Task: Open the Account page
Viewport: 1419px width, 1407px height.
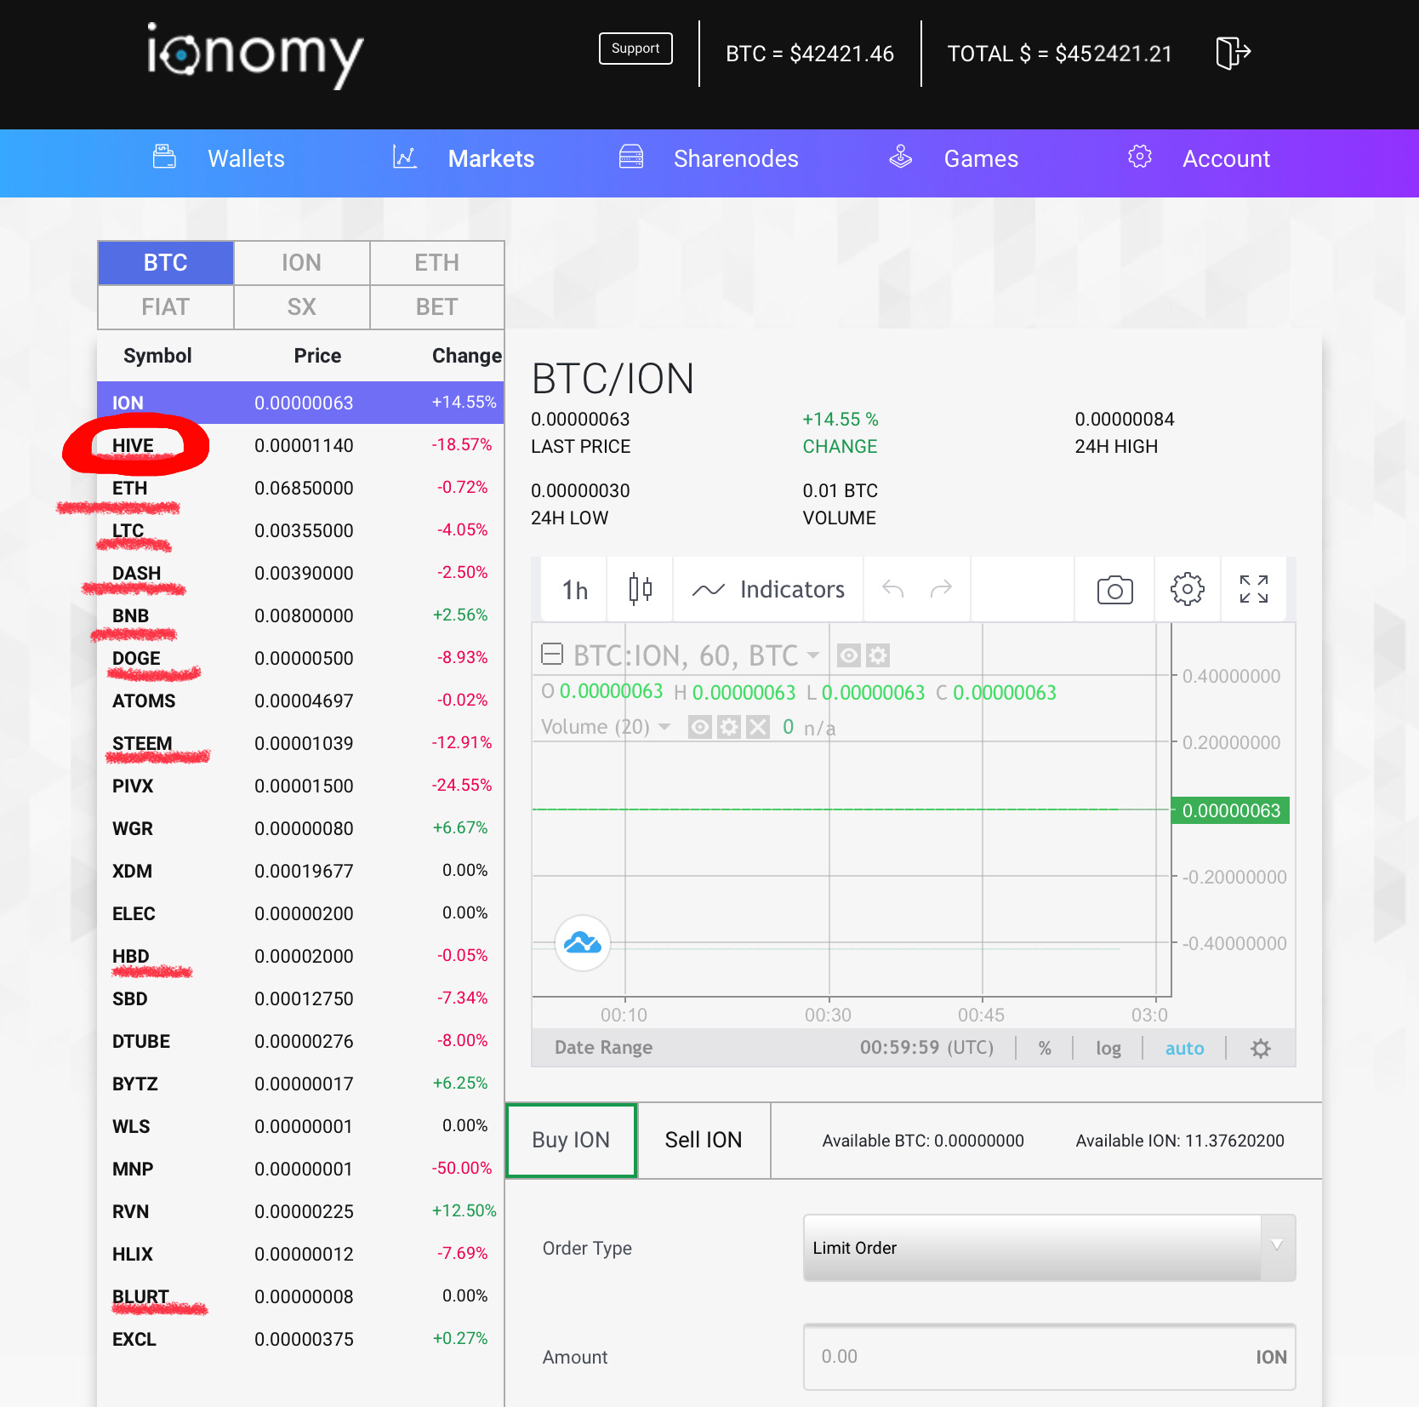Action: coord(1226,158)
